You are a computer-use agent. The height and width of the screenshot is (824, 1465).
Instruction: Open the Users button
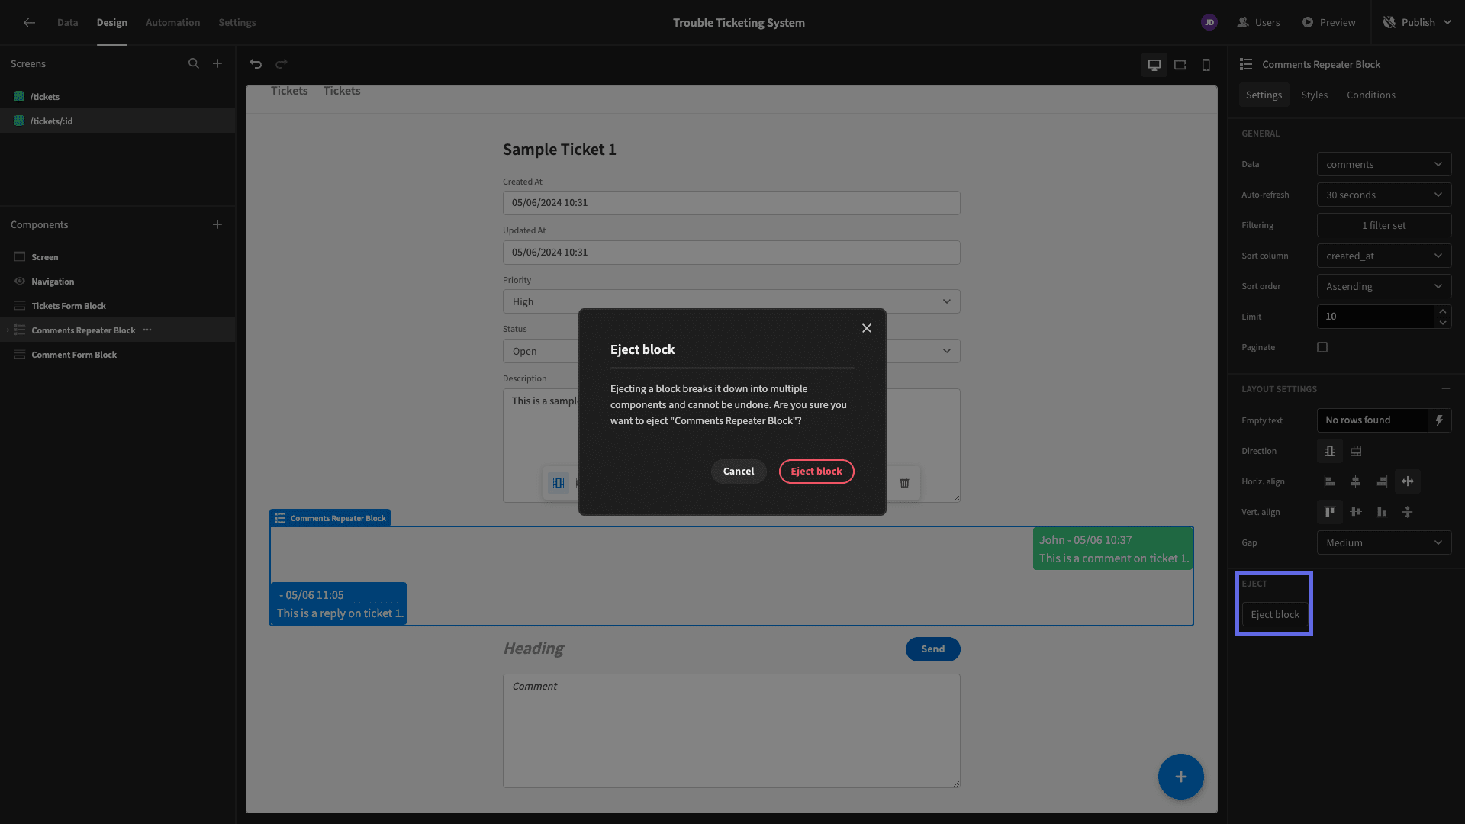[x=1258, y=23]
